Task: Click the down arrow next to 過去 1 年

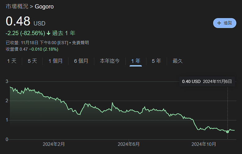Action: 48,33
